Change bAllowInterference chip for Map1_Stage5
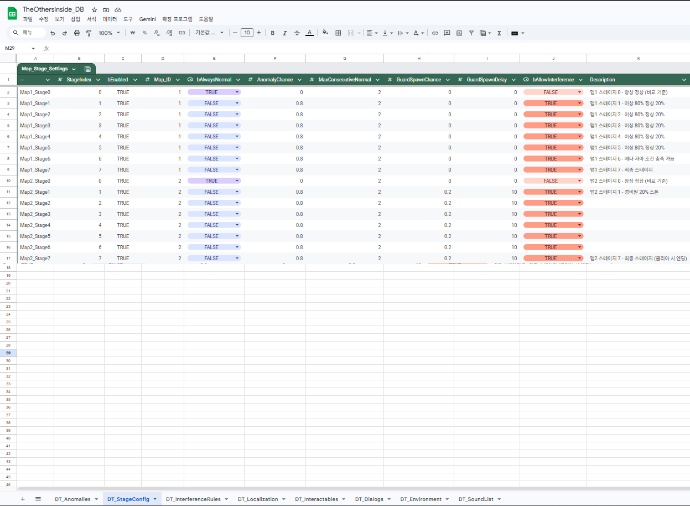Image resolution: width=690 pixels, height=506 pixels. click(x=553, y=148)
